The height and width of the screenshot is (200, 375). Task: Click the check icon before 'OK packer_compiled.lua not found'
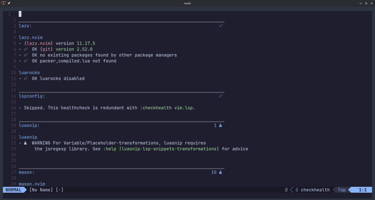coord(26,61)
